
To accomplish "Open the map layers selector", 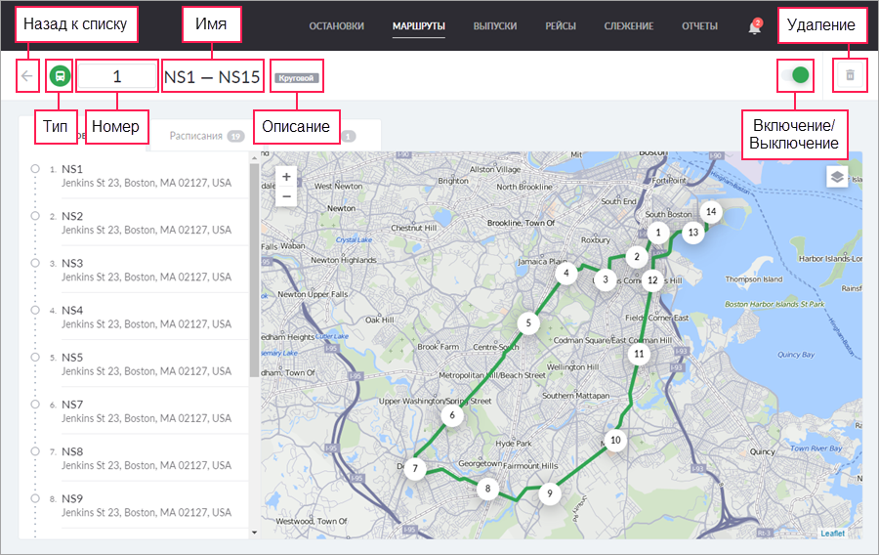I will [836, 177].
